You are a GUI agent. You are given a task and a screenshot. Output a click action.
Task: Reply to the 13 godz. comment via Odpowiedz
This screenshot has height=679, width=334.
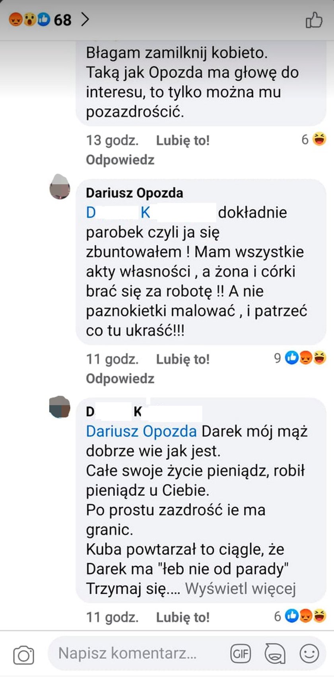[x=120, y=160]
